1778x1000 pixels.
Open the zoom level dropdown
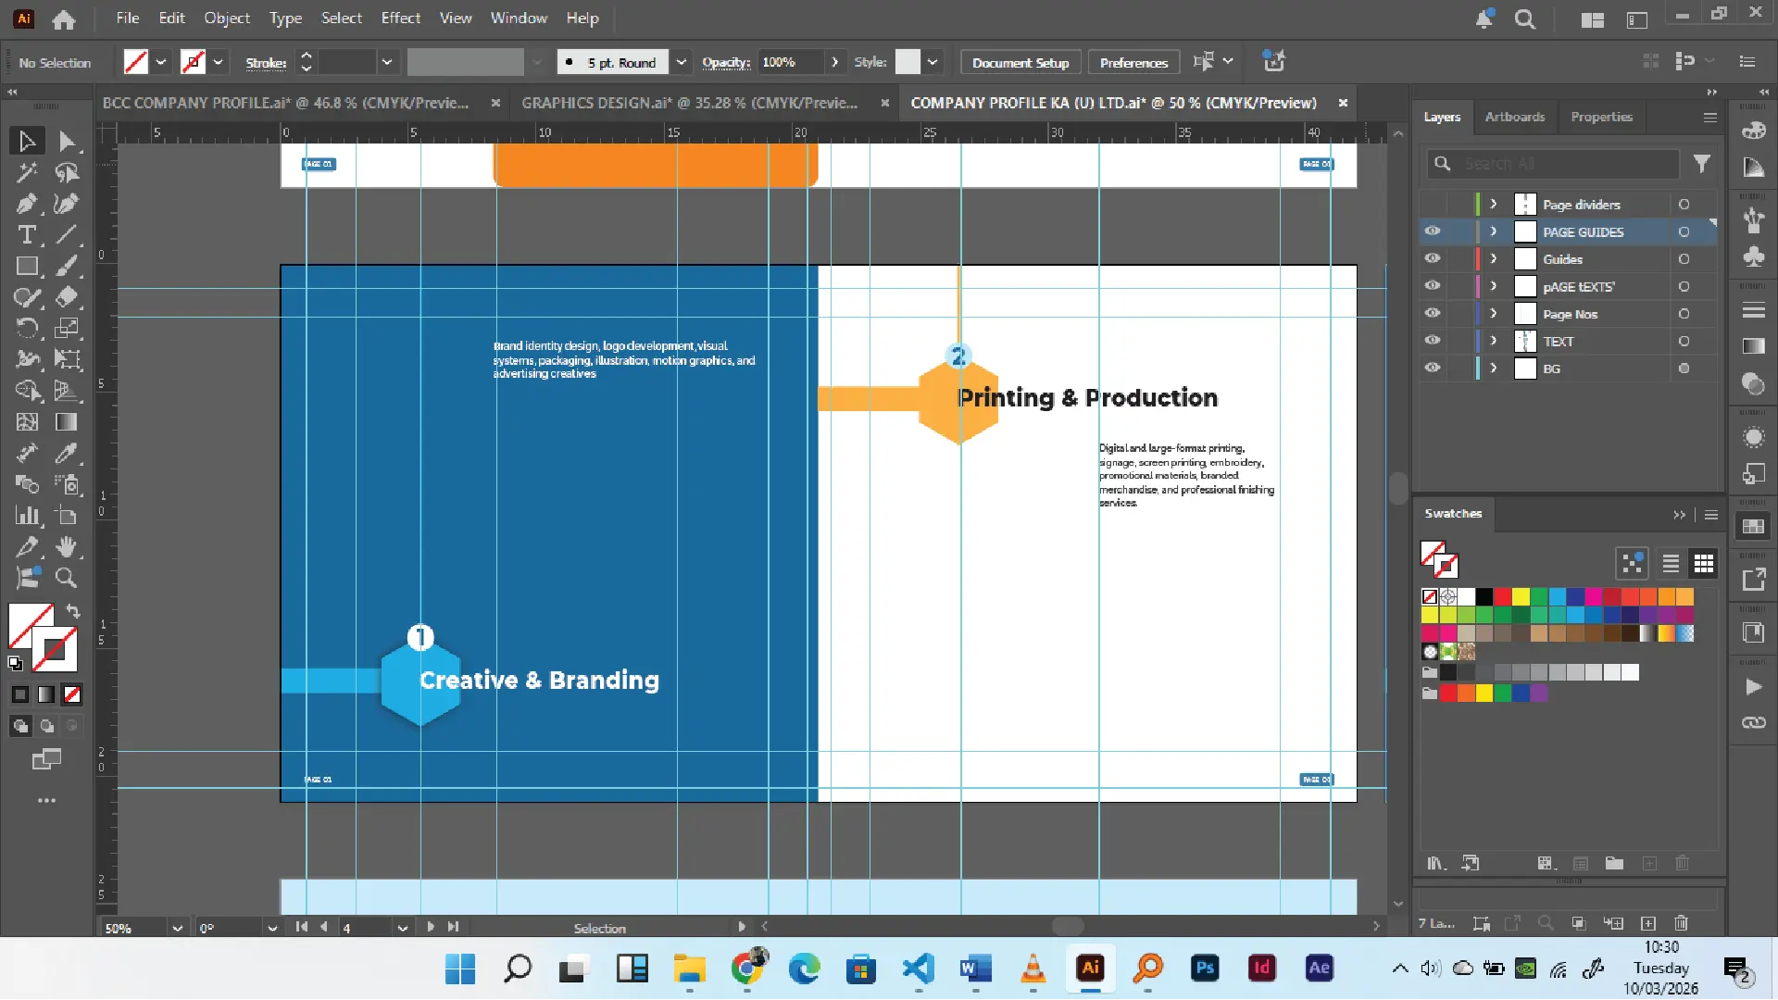(x=177, y=928)
